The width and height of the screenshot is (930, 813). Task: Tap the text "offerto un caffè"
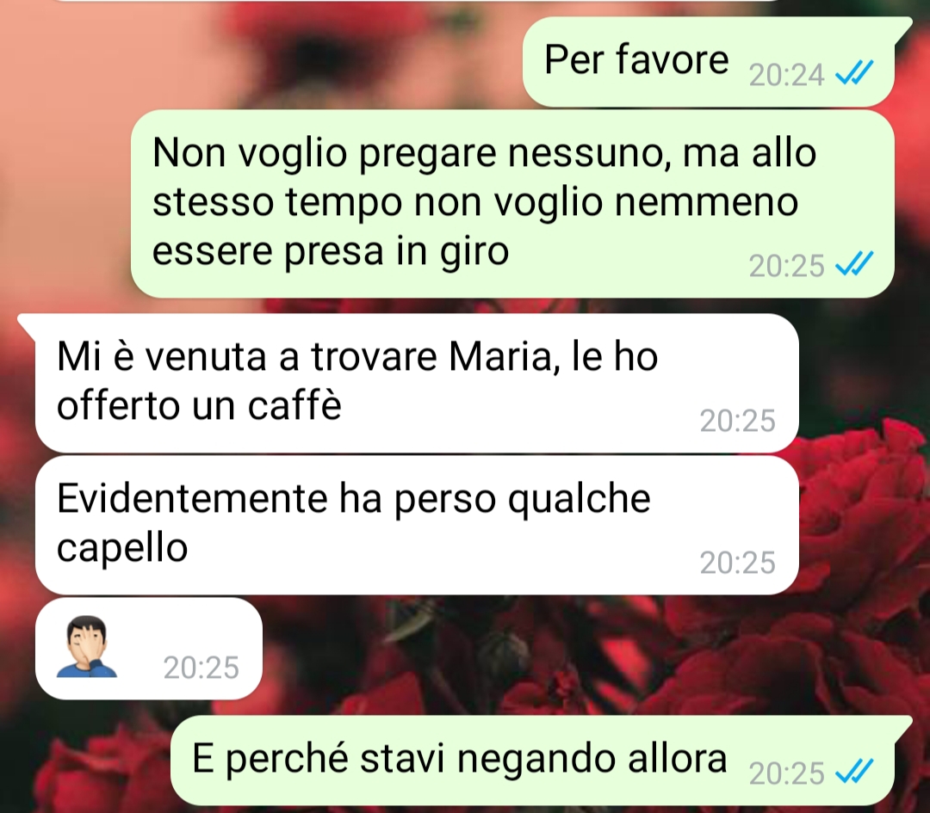pyautogui.click(x=199, y=406)
